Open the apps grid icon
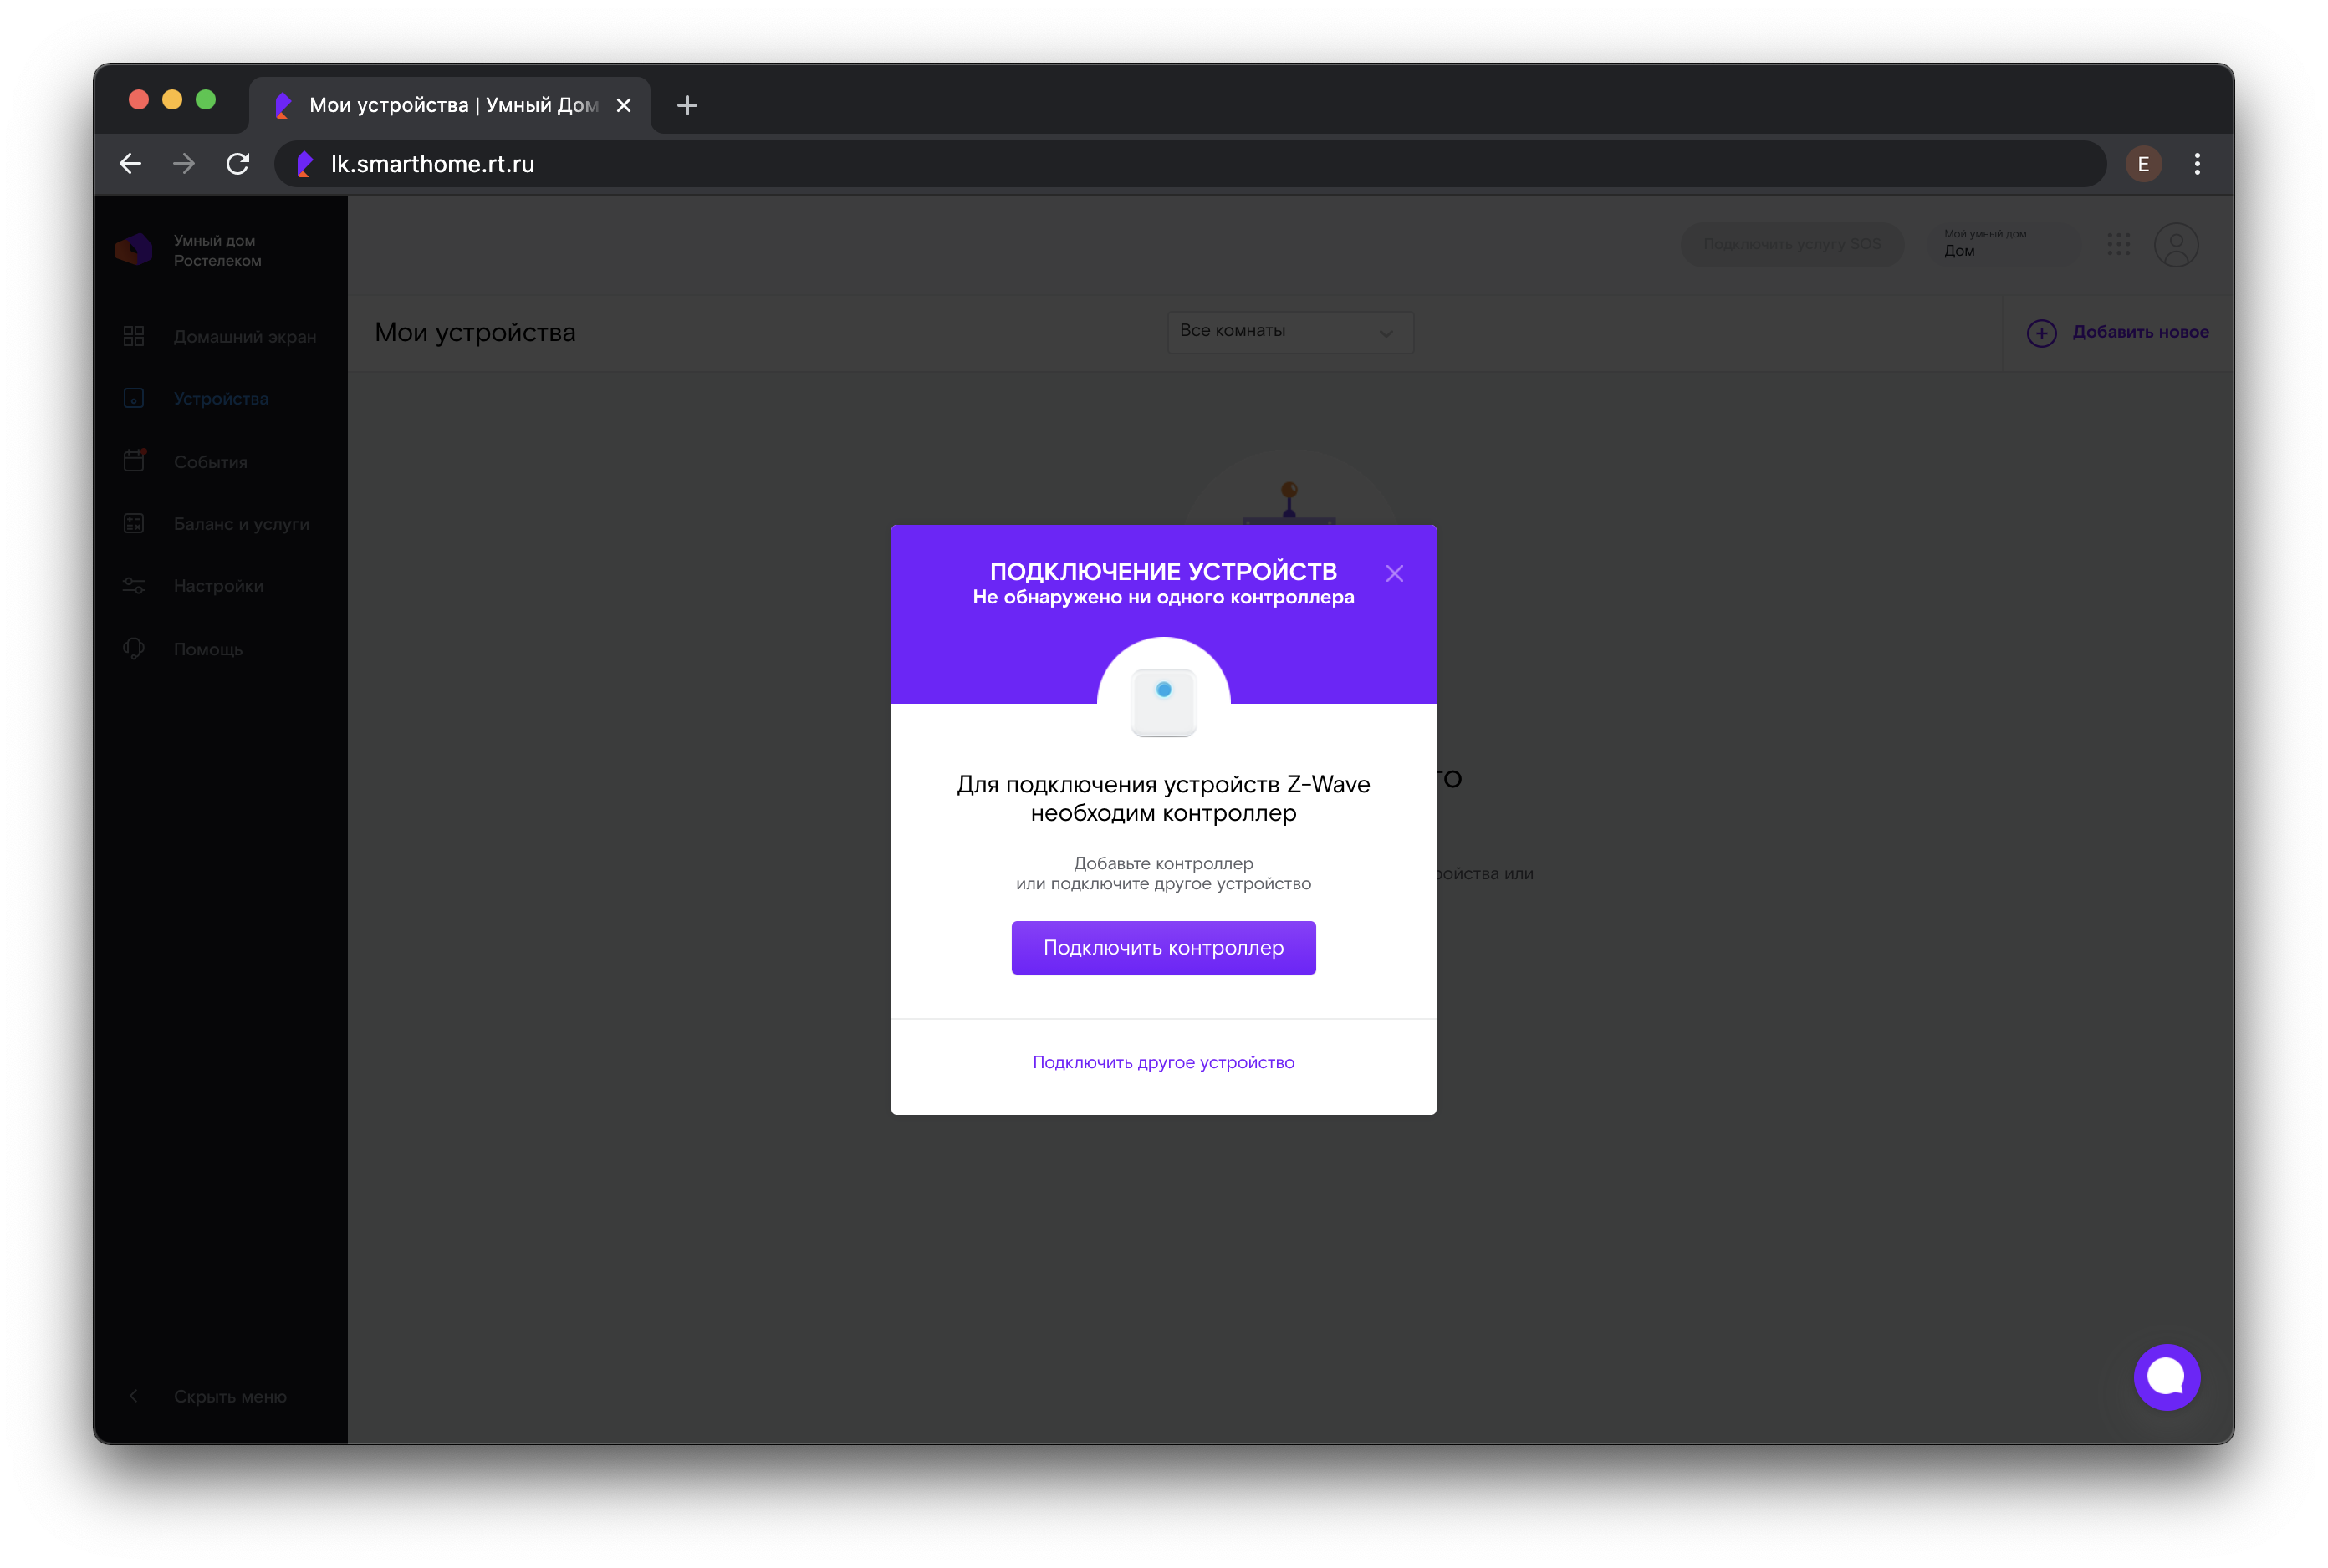The image size is (2328, 1568). pyautogui.click(x=2118, y=244)
